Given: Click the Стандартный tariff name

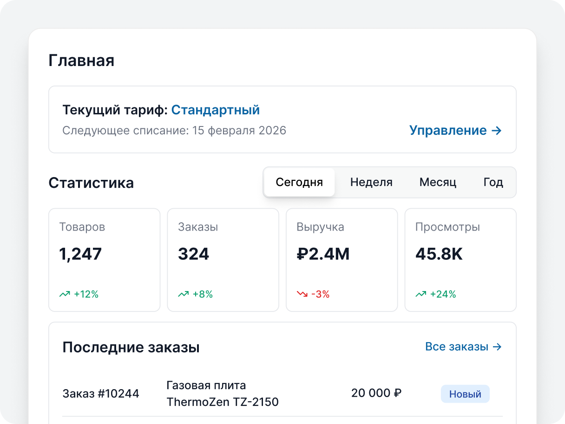Looking at the screenshot, I should point(216,110).
